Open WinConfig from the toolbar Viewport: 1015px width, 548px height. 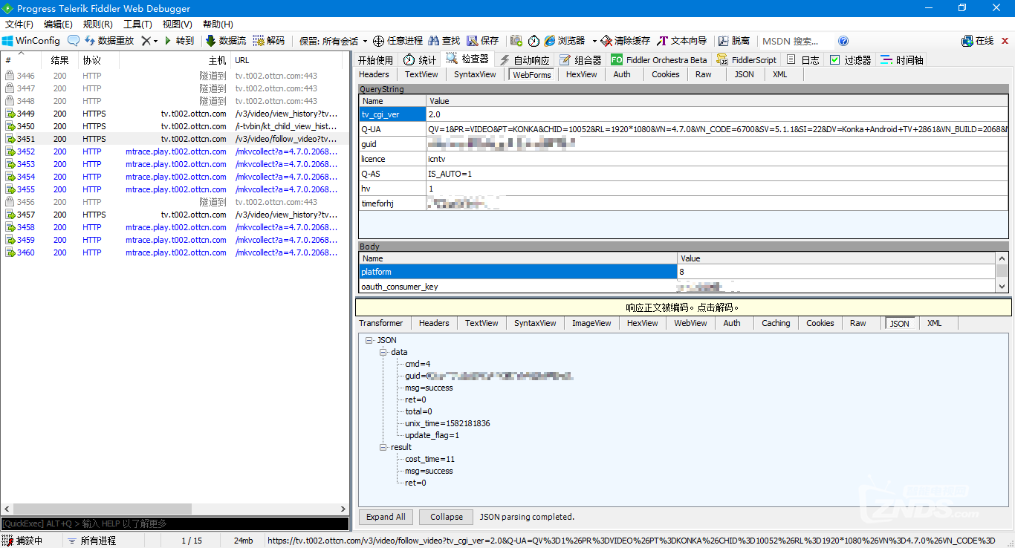(31, 41)
